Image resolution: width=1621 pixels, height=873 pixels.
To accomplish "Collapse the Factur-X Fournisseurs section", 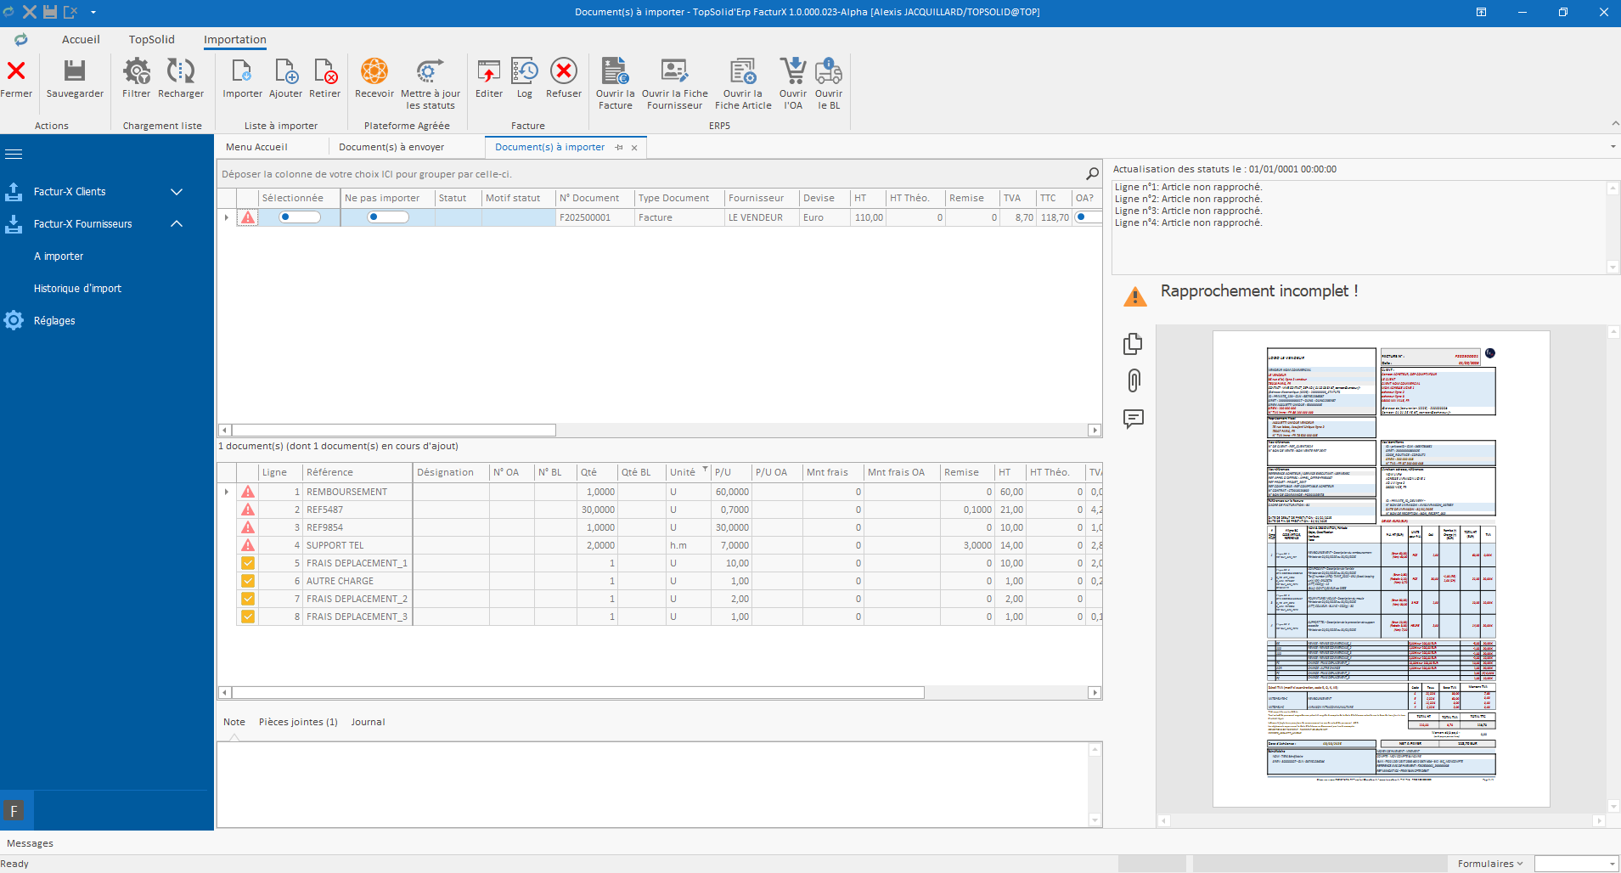I will (177, 224).
